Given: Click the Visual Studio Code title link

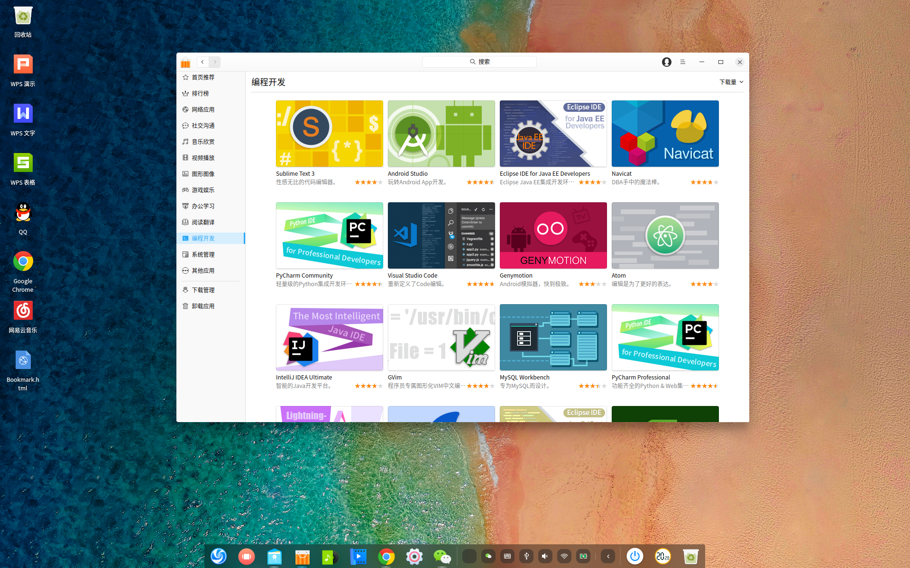Looking at the screenshot, I should tap(412, 276).
